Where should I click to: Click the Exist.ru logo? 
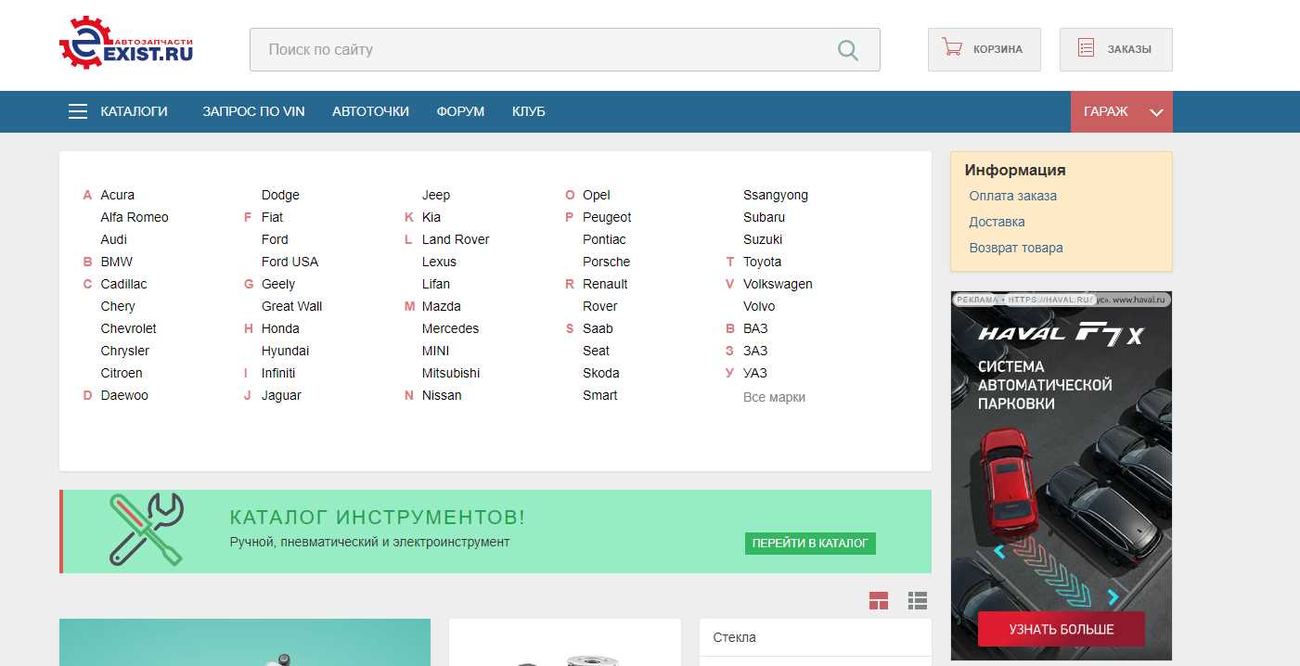126,43
